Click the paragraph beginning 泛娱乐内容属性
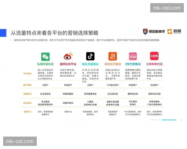Screen dimensions: 187x149 [90, 76]
